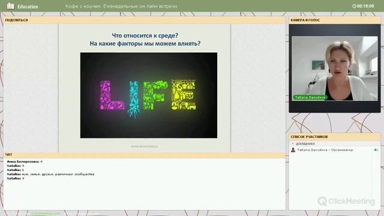Click the Education book logo icon

pyautogui.click(x=10, y=6)
